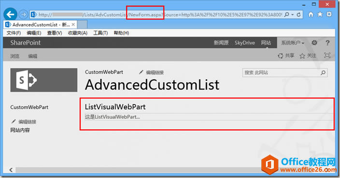Select the SharePoint favicon in the address bar

tap(34, 15)
